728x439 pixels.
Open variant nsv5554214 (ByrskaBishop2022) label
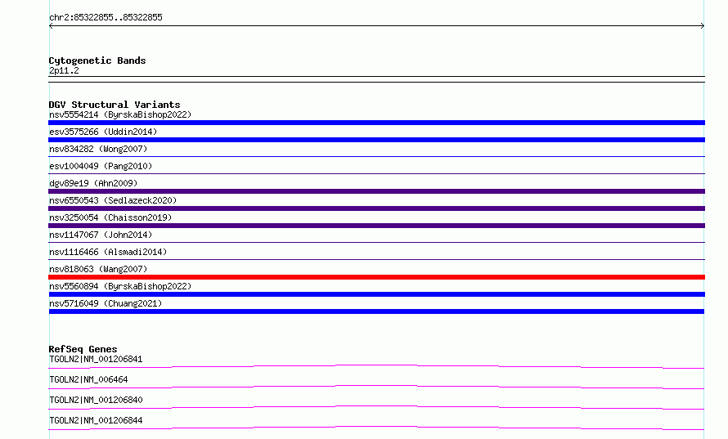point(120,114)
